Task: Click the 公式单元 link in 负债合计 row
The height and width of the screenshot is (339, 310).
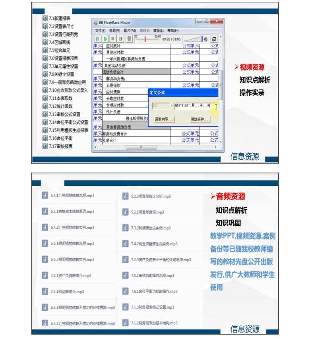Action: point(190,140)
